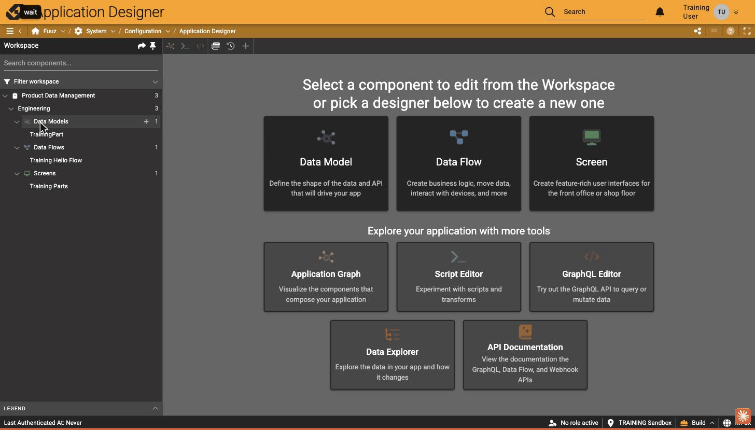Click the share arrow icon in Workspace header
This screenshot has width=755, height=430.
pyautogui.click(x=142, y=46)
